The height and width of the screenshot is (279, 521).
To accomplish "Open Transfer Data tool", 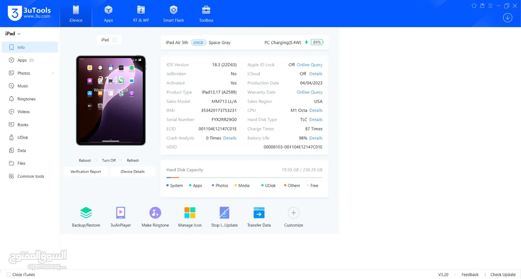I will pyautogui.click(x=259, y=217).
